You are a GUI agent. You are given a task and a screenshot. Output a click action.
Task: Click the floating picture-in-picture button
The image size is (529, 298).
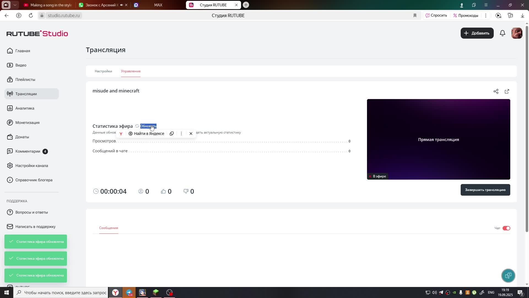[x=508, y=275]
